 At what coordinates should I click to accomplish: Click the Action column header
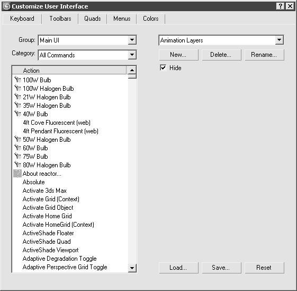tap(69, 70)
